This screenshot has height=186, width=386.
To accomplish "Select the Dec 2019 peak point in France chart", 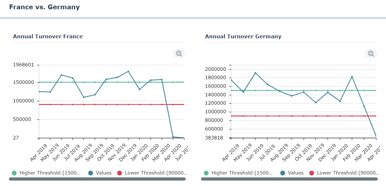I will [128, 71].
